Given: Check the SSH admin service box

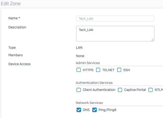Looking at the screenshot, I should click(119, 70).
